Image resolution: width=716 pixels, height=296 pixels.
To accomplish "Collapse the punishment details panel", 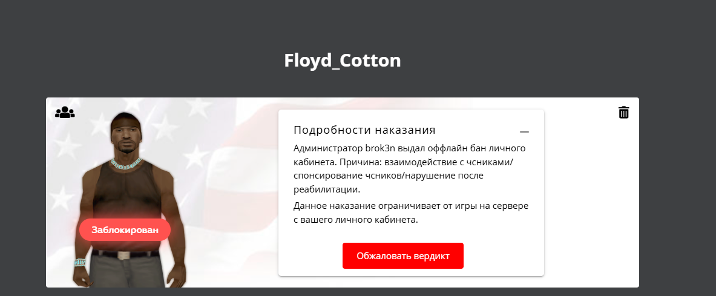I will coord(524,131).
